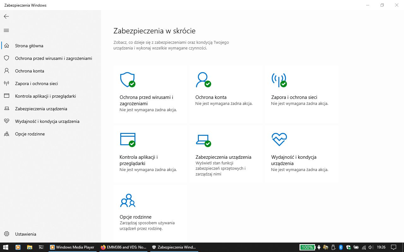Click text 'Zarządzaj sposobem używania urządzeń przez rodzinę'
Viewport: 404px width, 252px height.
click(147, 226)
